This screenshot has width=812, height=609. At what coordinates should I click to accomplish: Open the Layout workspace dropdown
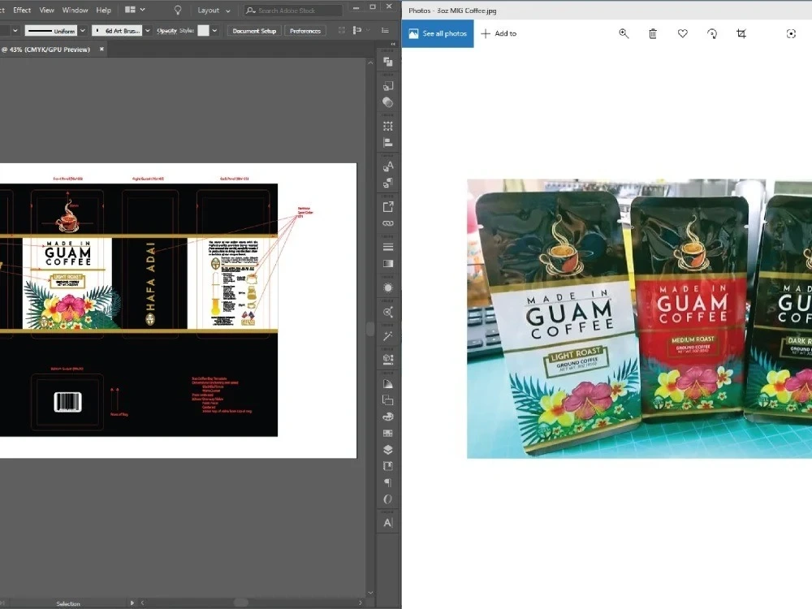[x=214, y=11]
